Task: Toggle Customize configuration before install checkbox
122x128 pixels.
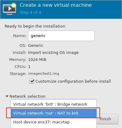Action: 32,81
